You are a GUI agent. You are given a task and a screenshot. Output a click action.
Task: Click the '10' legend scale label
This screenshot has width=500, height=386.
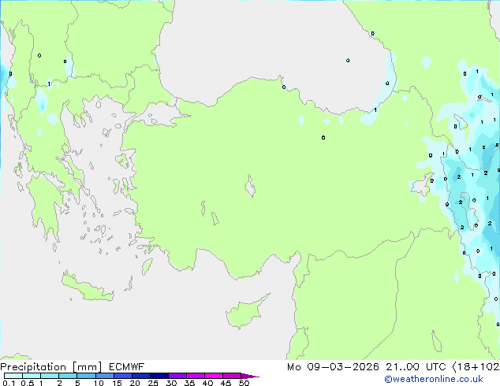pyautogui.click(x=99, y=383)
